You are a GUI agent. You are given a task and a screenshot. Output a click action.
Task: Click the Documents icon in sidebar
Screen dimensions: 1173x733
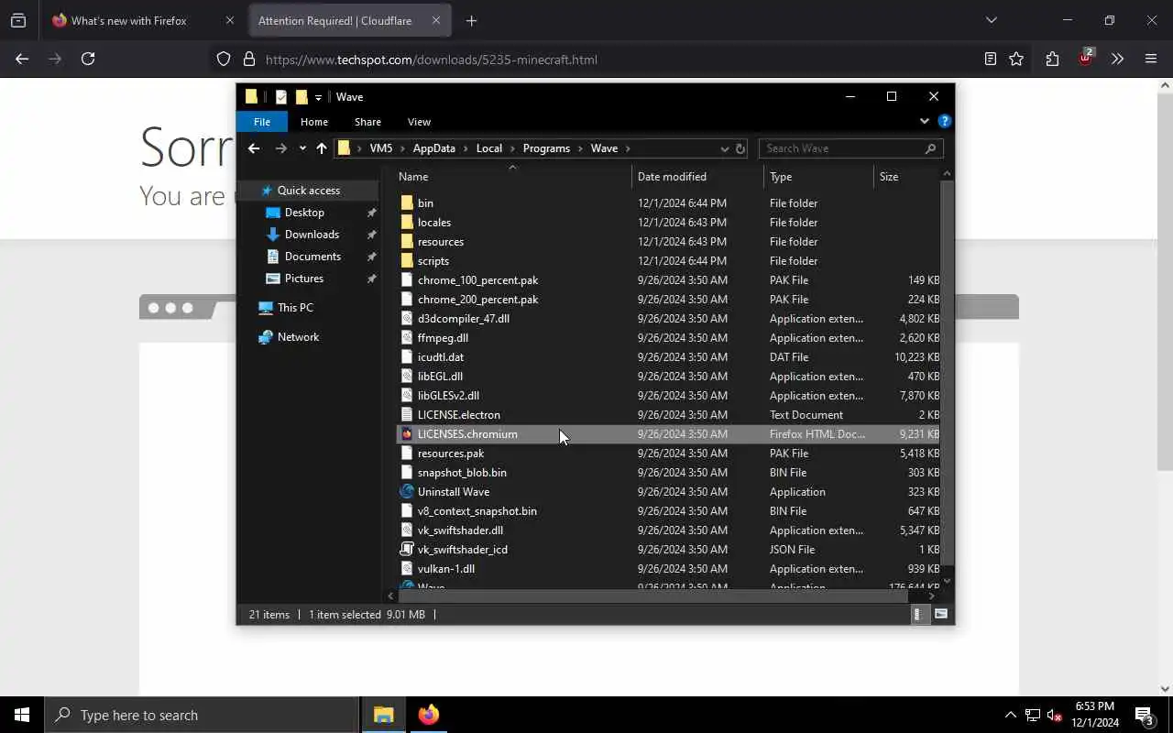click(x=272, y=256)
